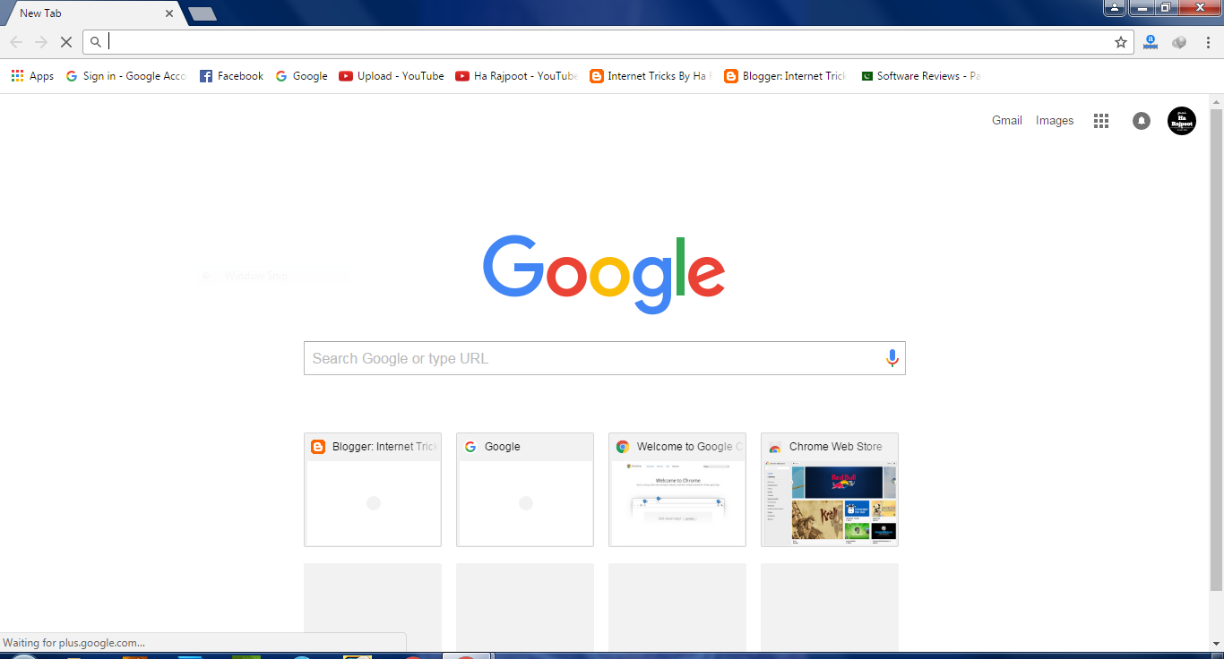Open the Internet Tricks By Ha bookmark
The height and width of the screenshot is (659, 1224).
click(x=651, y=76)
